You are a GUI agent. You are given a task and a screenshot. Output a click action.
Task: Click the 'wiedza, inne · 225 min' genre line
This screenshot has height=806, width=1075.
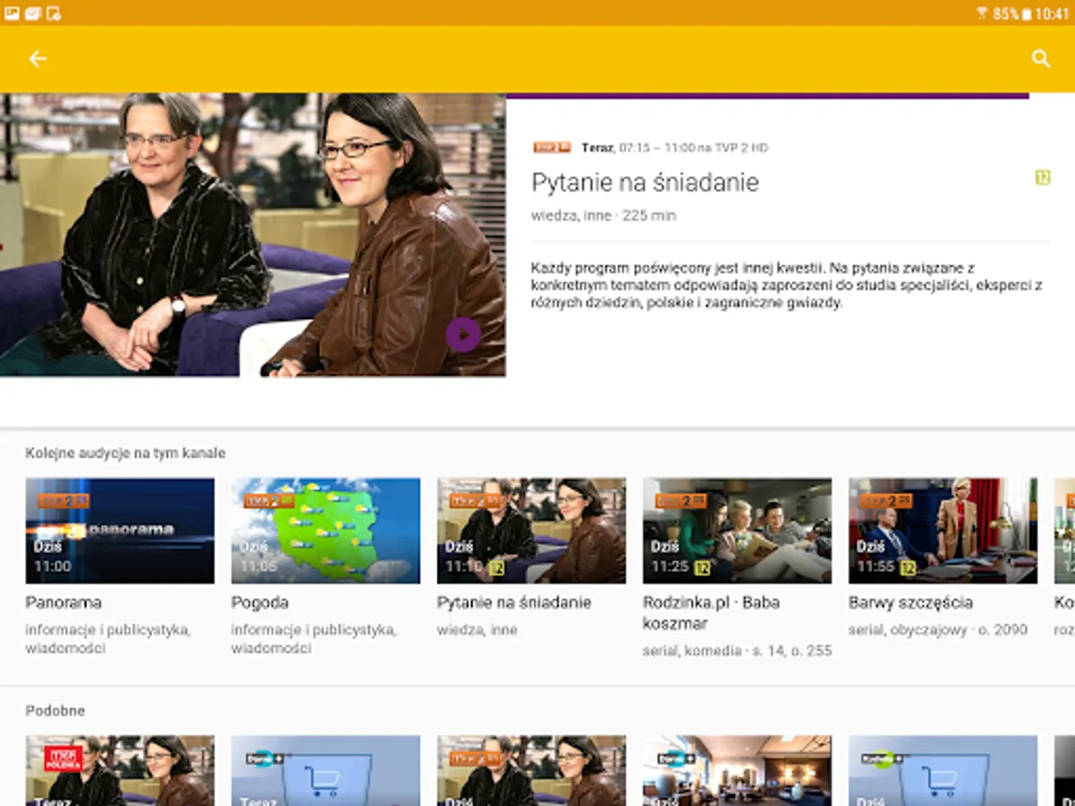coord(604,216)
